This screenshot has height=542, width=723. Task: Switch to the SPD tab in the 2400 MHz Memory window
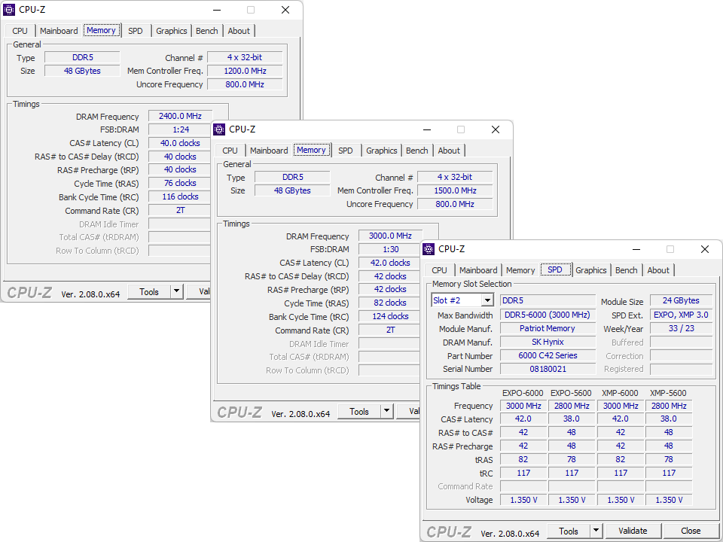point(135,31)
